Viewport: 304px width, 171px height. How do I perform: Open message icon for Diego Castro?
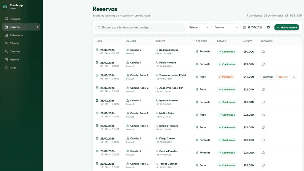click(x=264, y=140)
